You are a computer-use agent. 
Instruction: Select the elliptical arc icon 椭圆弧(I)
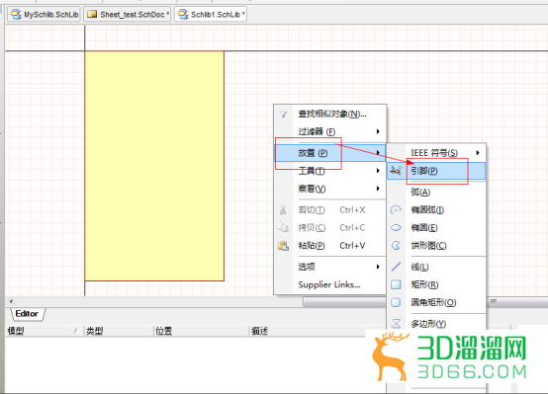click(x=396, y=209)
